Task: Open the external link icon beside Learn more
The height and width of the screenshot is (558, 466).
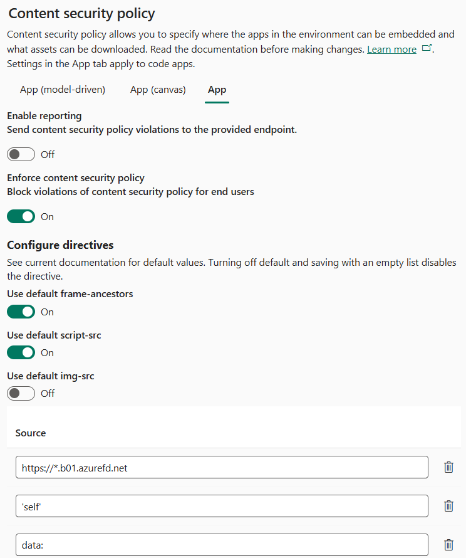Action: pyautogui.click(x=427, y=49)
